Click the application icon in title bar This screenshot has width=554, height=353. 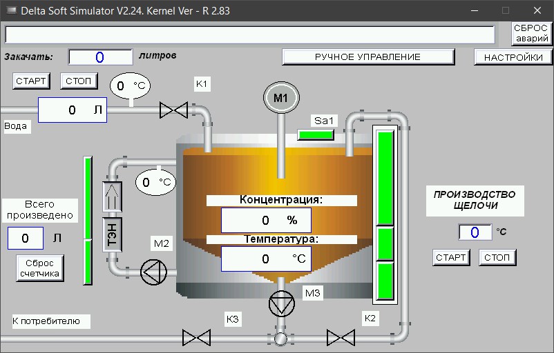tap(11, 10)
